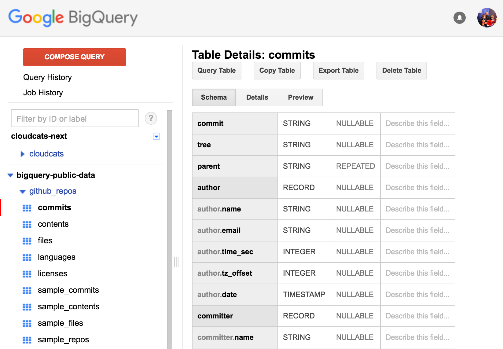Click the description field for committer.name
This screenshot has height=349, width=503.
pos(417,337)
